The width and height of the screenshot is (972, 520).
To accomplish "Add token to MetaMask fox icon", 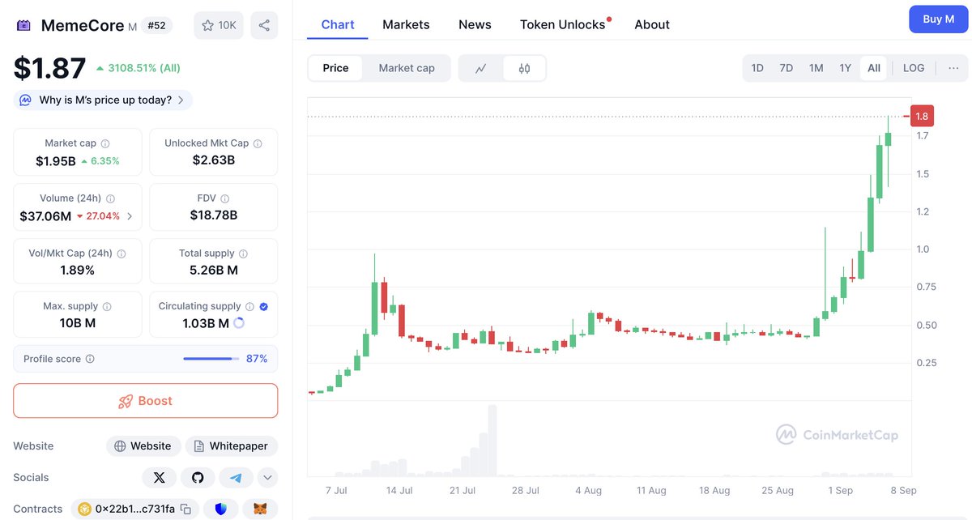I will click(x=260, y=509).
